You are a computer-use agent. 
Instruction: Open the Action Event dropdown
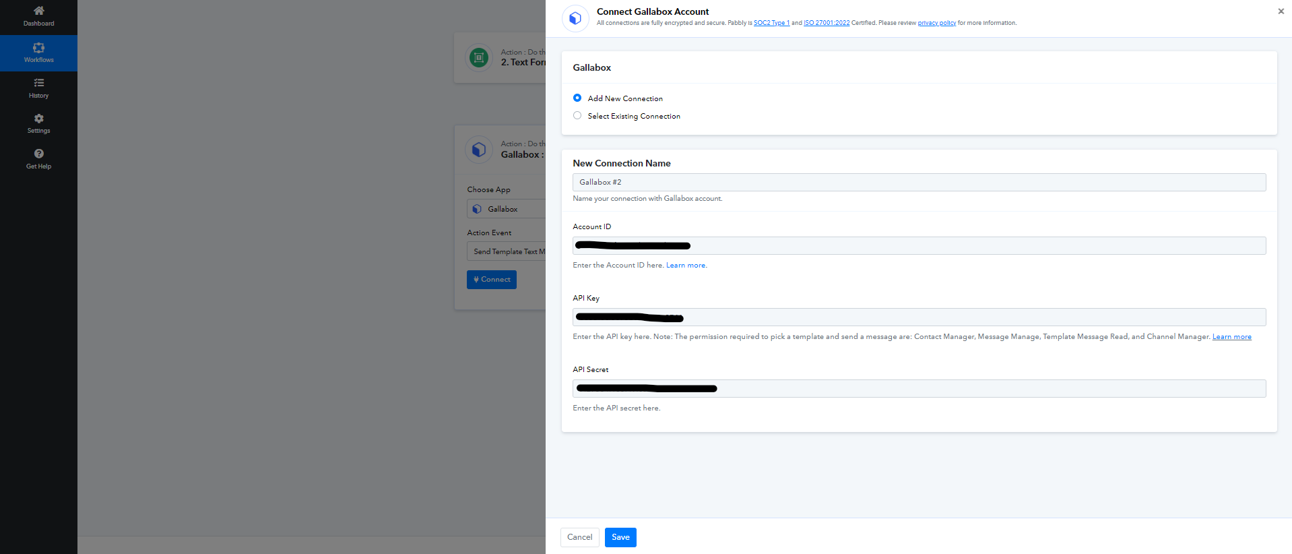[506, 251]
